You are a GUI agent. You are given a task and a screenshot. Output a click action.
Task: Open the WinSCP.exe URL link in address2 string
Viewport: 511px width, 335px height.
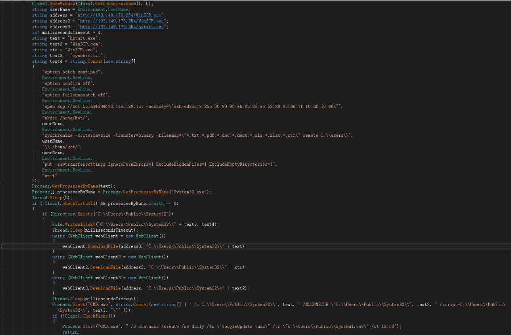point(122,21)
